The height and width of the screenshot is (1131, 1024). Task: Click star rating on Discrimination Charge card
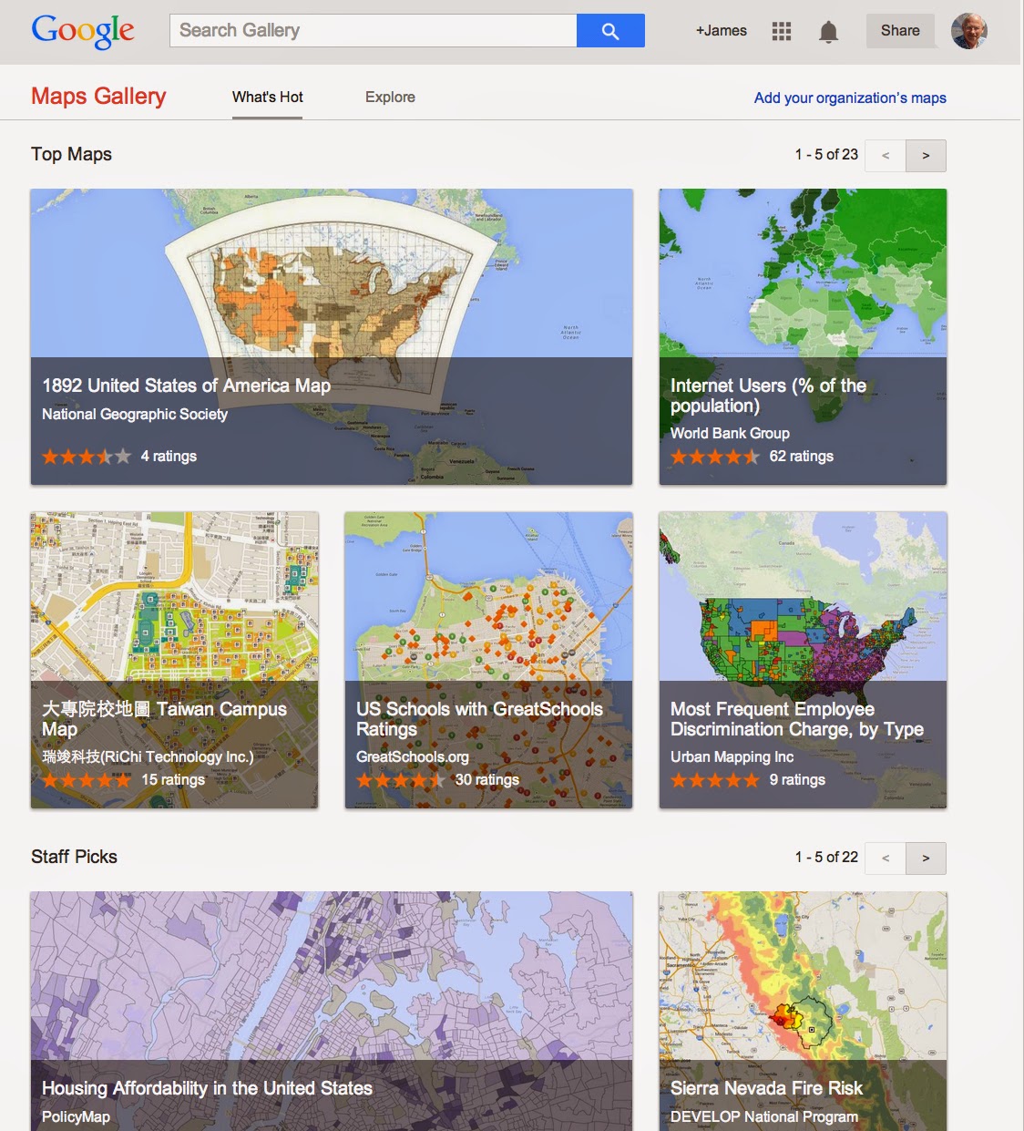[x=715, y=780]
